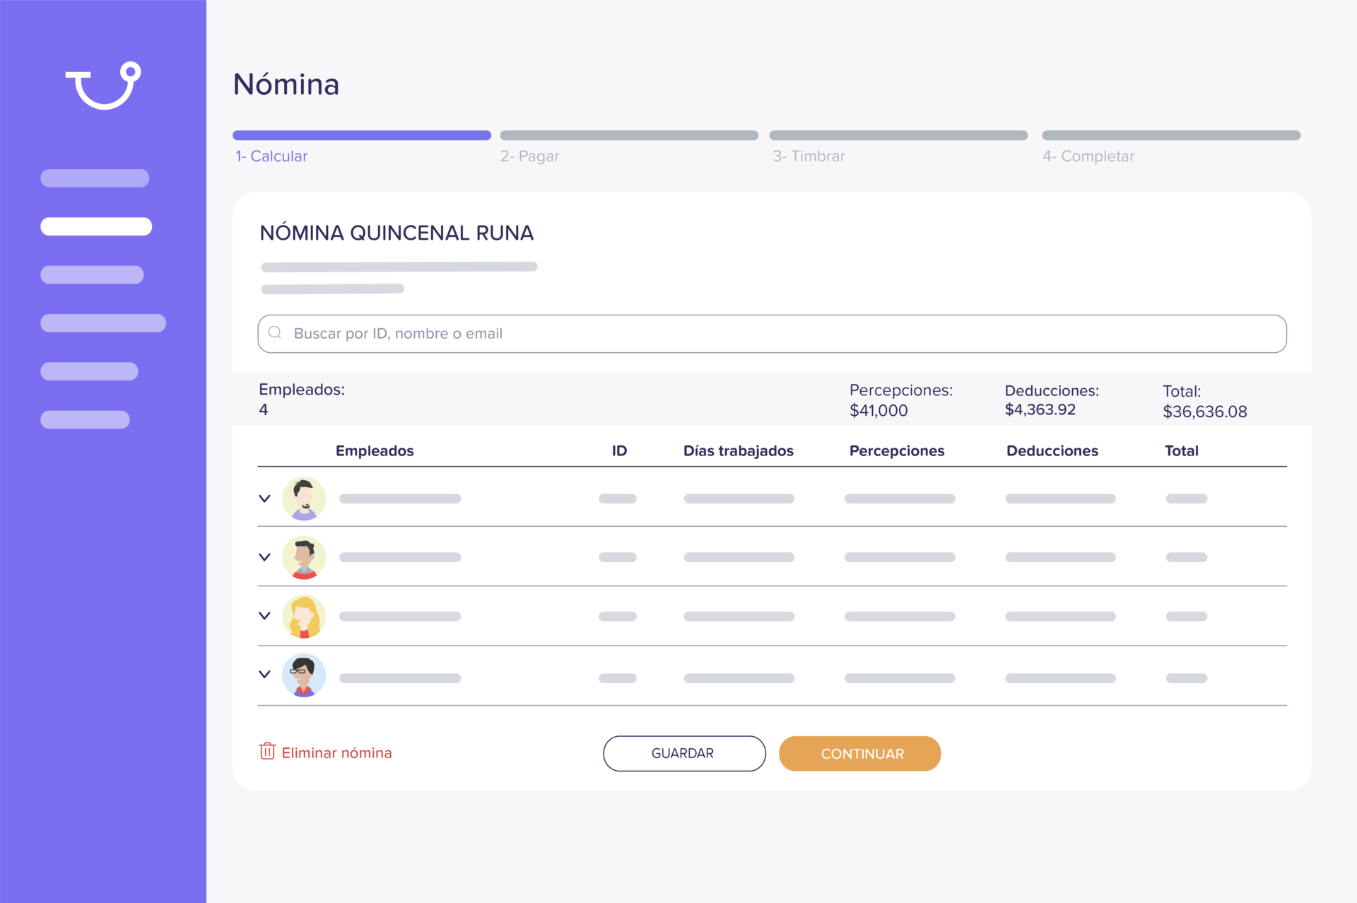Image resolution: width=1357 pixels, height=903 pixels.
Task: Click the blonde employee's avatar
Action: [304, 617]
